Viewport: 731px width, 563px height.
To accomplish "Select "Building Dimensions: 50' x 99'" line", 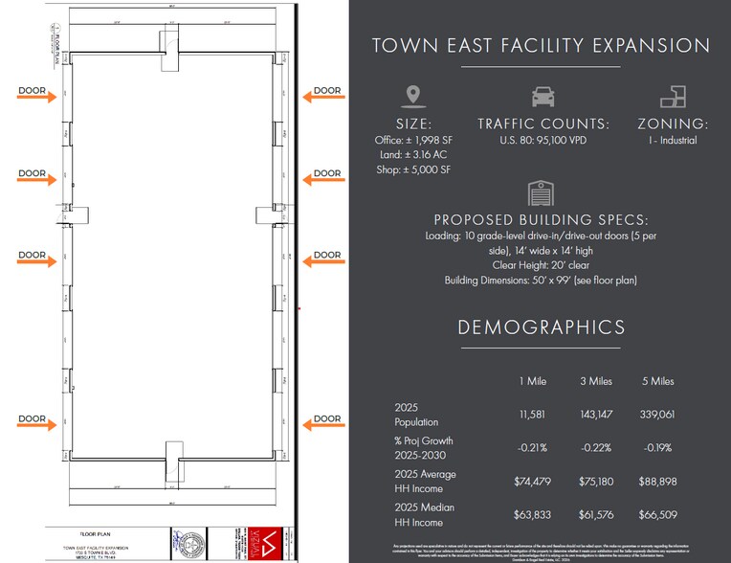I will click(x=541, y=280).
